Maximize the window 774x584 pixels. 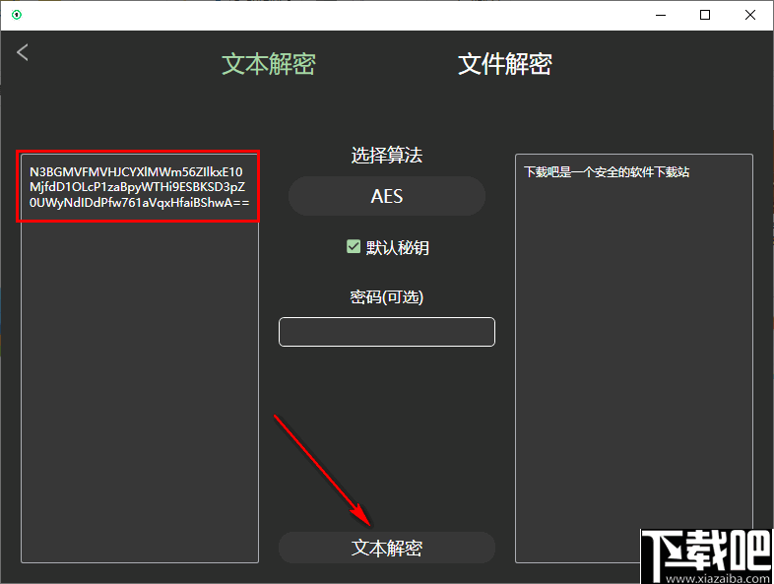tap(705, 15)
